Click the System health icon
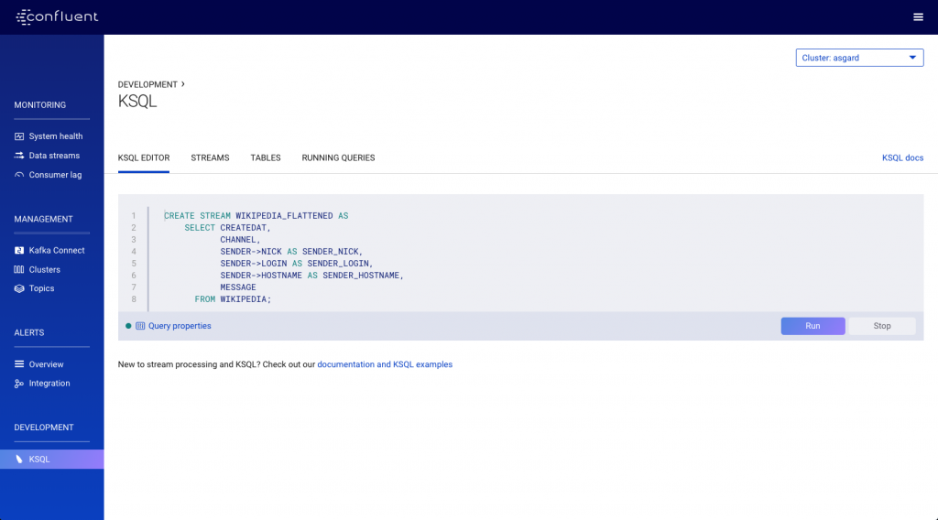Image resolution: width=938 pixels, height=520 pixels. 19,136
